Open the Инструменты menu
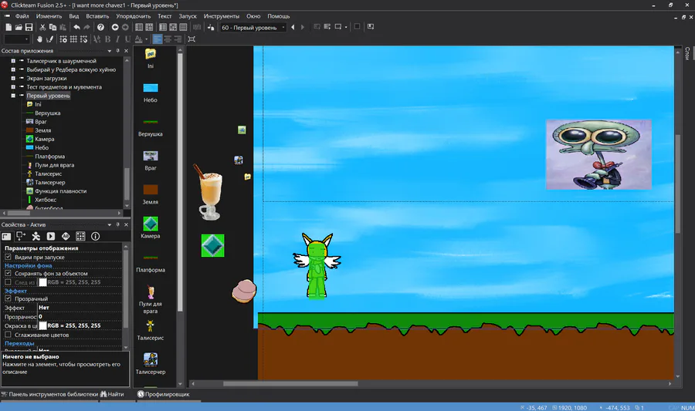This screenshot has width=695, height=411. [222, 16]
